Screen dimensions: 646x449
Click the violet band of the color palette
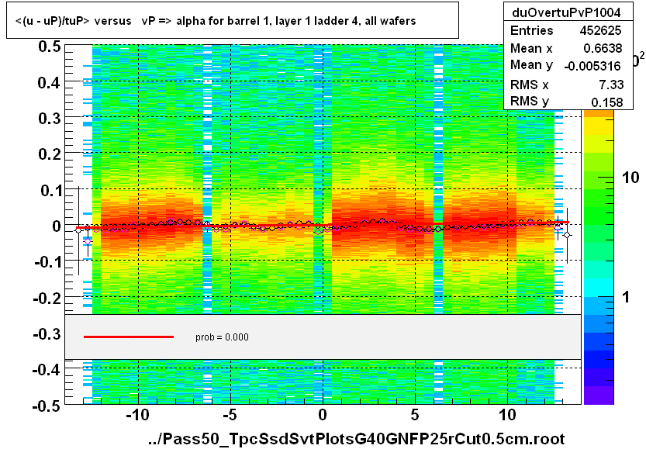(599, 395)
